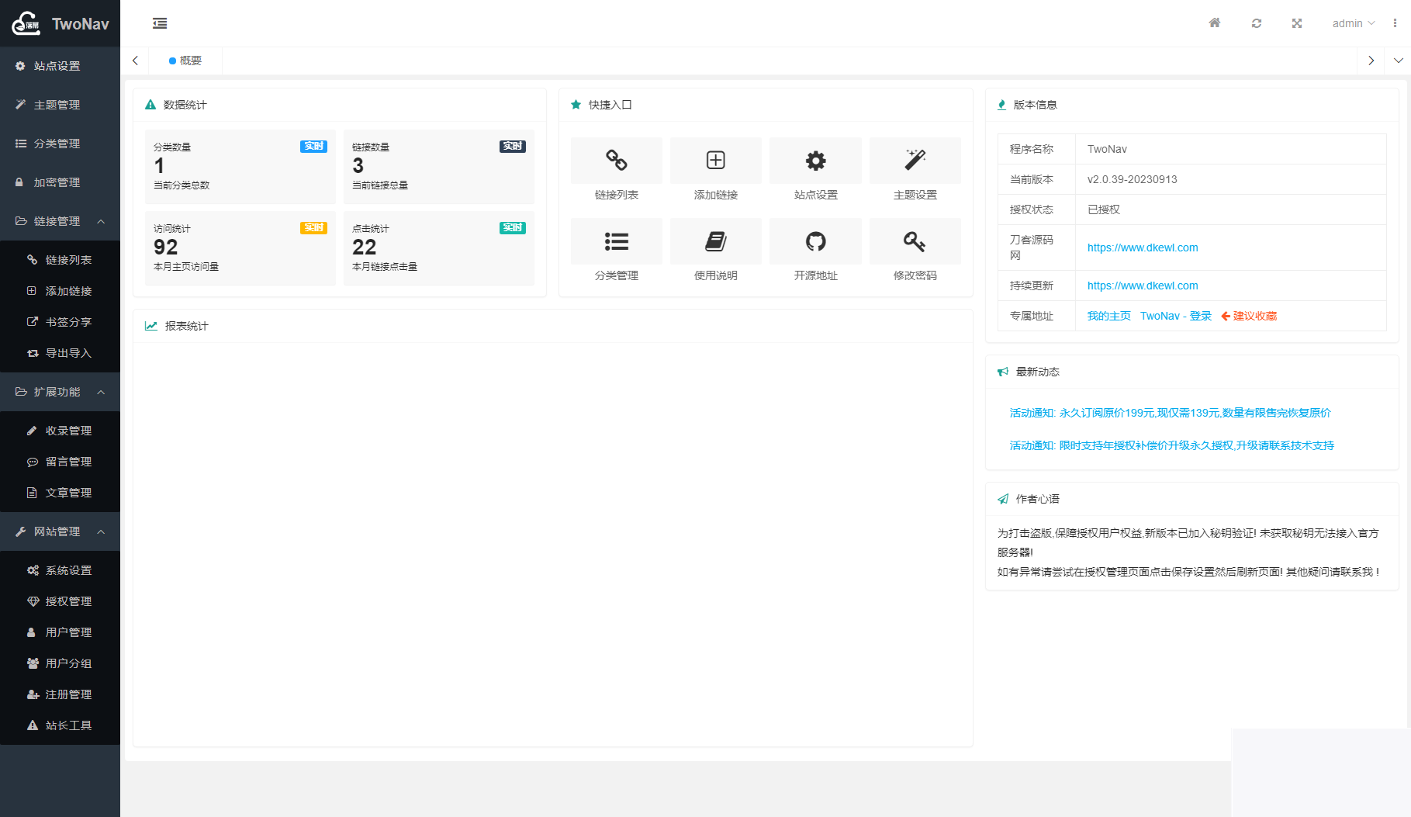Open the 添加链接 quick entry tile
Screen dimensions: 1411x817
click(x=715, y=161)
